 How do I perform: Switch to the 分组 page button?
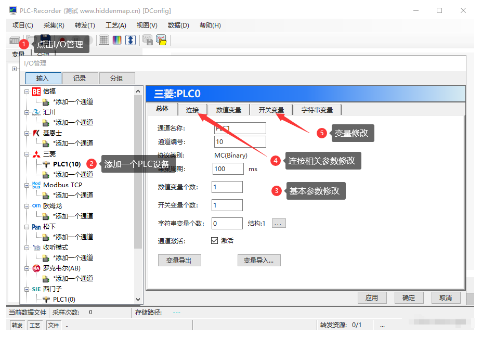(117, 79)
